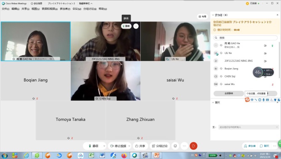Click the Share button
This screenshot has width=281, height=159.
pyautogui.click(x=140, y=146)
